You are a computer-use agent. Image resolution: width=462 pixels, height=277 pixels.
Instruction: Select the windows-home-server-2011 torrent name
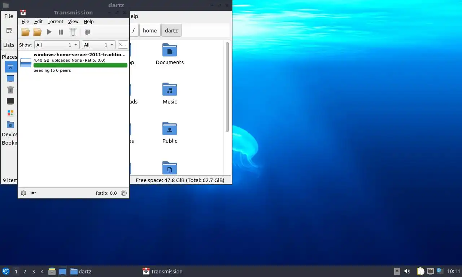click(x=79, y=54)
